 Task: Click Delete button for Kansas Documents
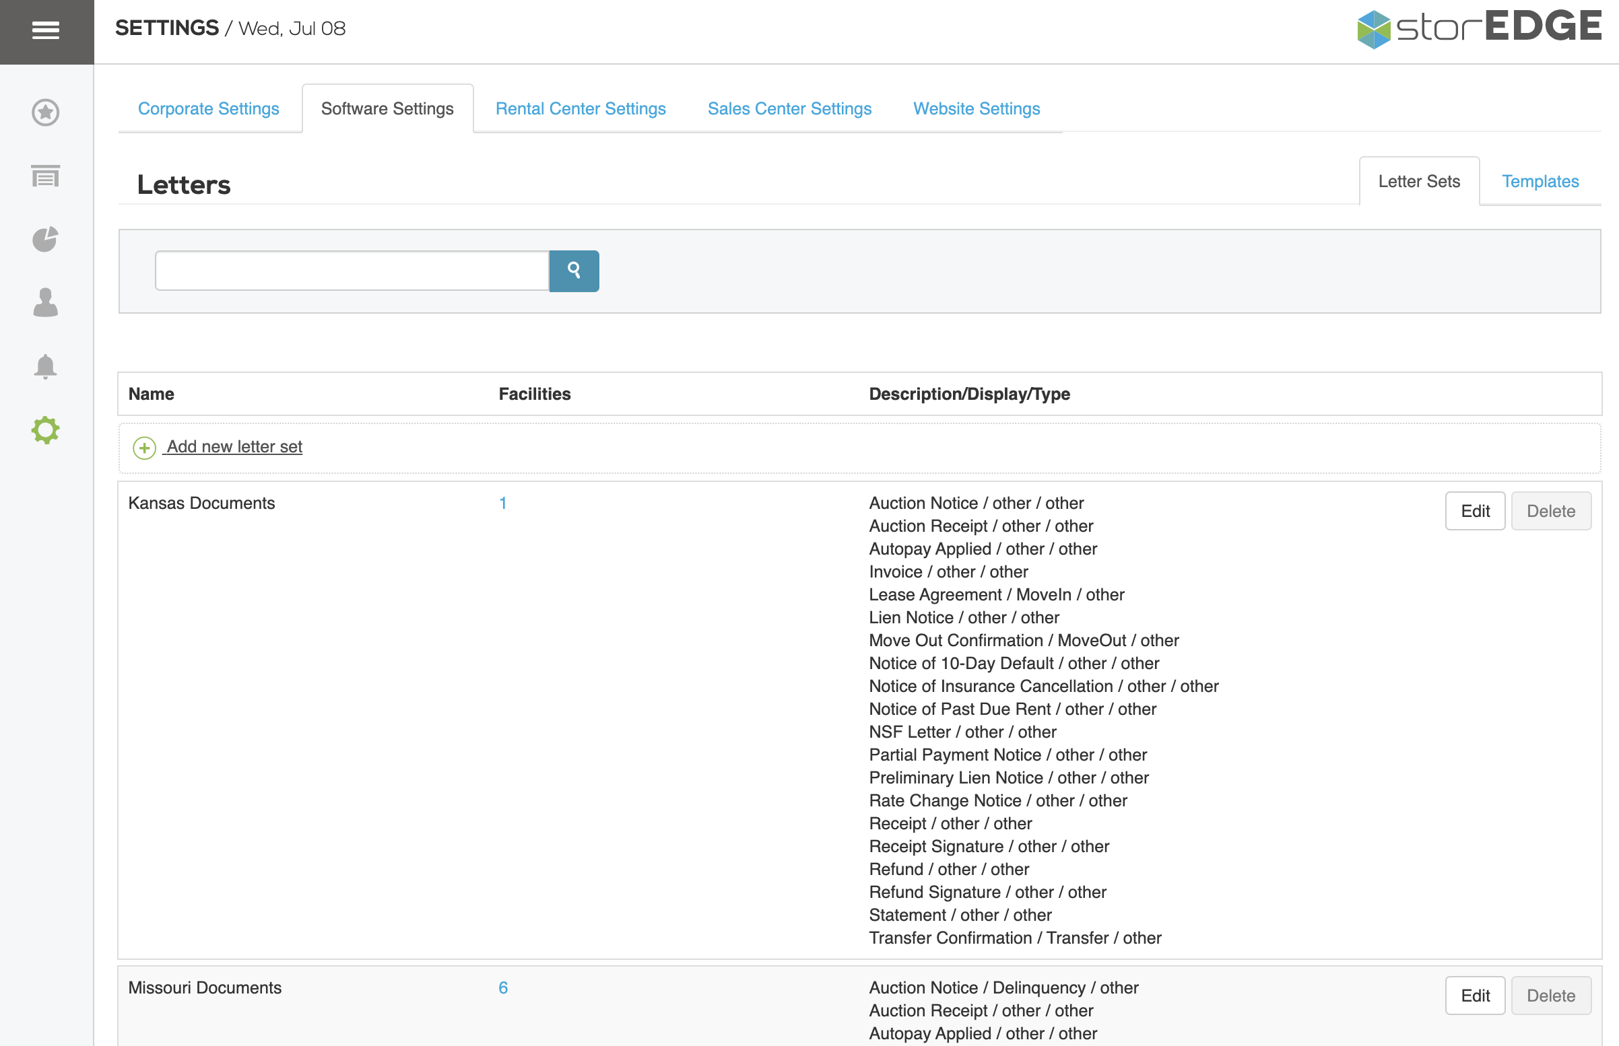click(1550, 511)
